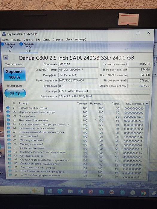The height and width of the screenshot is (209, 157).
Task: Open the Сервис menu
Action: (x=28, y=40)
